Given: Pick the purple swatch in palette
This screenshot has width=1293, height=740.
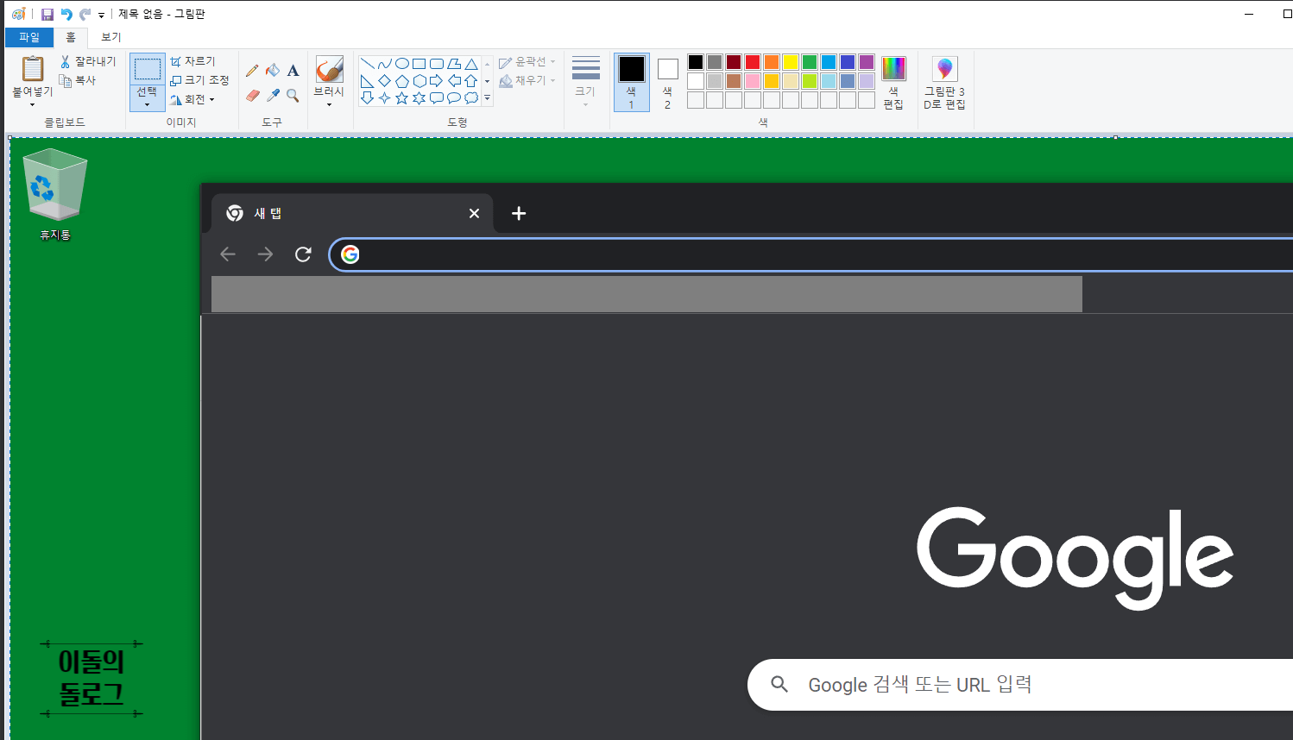Looking at the screenshot, I should coord(867,62).
